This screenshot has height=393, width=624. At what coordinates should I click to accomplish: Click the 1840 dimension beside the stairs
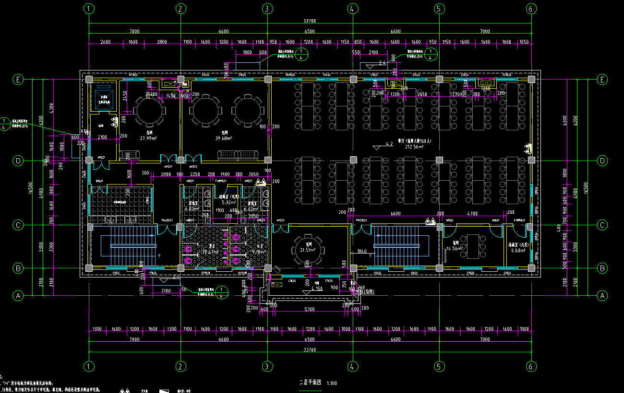(362, 251)
